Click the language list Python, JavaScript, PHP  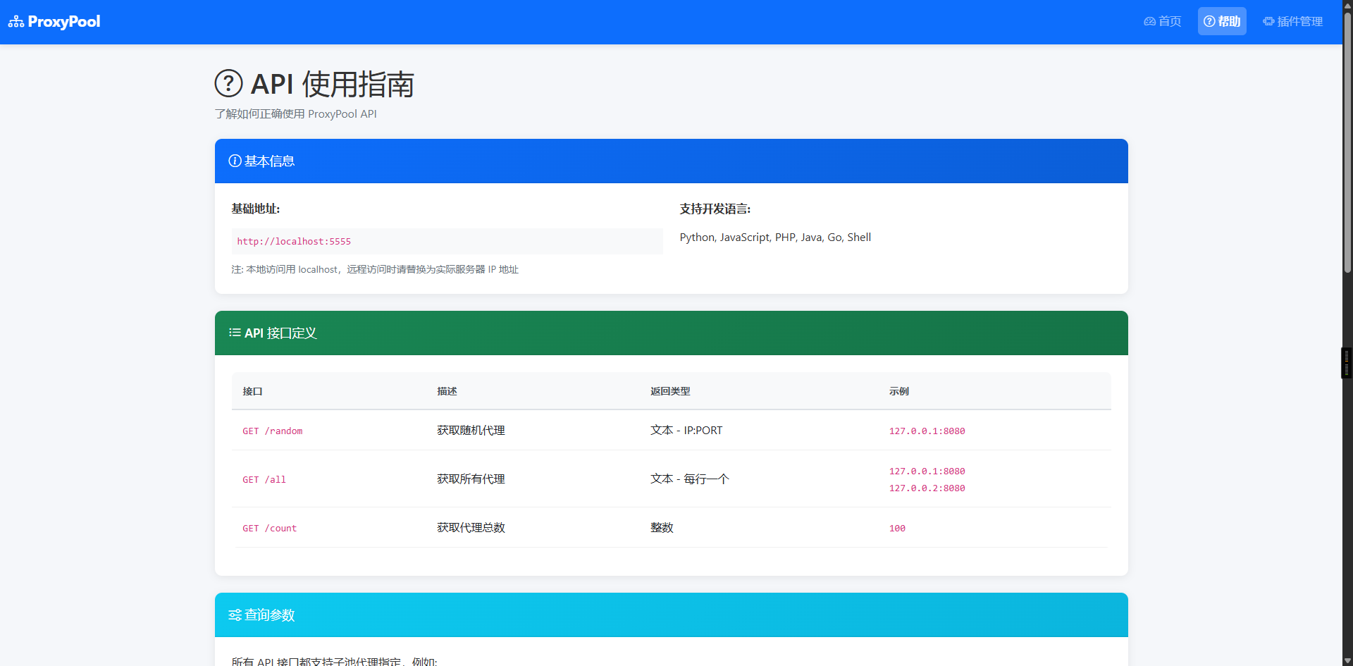coord(775,238)
